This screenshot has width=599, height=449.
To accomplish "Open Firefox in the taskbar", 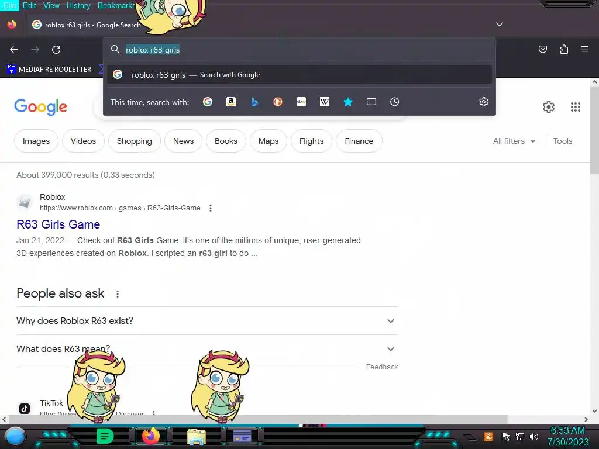I will (x=150, y=436).
